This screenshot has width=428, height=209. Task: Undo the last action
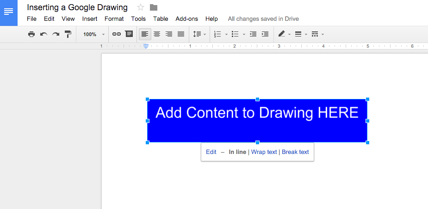point(43,34)
